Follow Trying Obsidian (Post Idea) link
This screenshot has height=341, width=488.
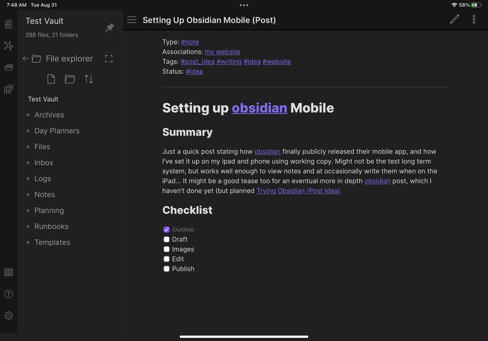[x=298, y=191]
